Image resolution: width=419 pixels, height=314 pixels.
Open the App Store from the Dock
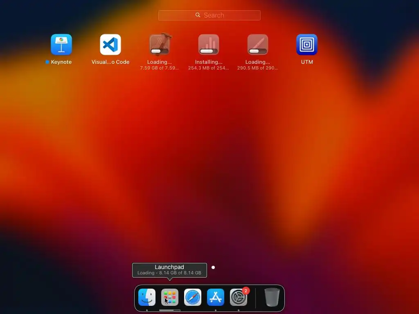216,297
